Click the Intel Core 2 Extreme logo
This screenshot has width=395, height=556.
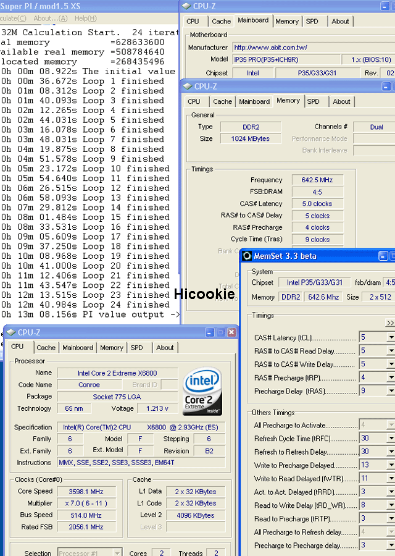tap(202, 391)
